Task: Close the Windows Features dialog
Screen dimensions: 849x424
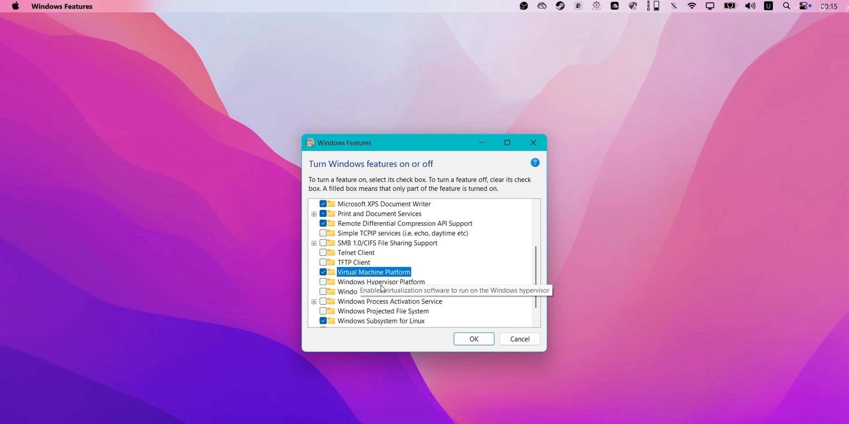Action: click(x=533, y=143)
